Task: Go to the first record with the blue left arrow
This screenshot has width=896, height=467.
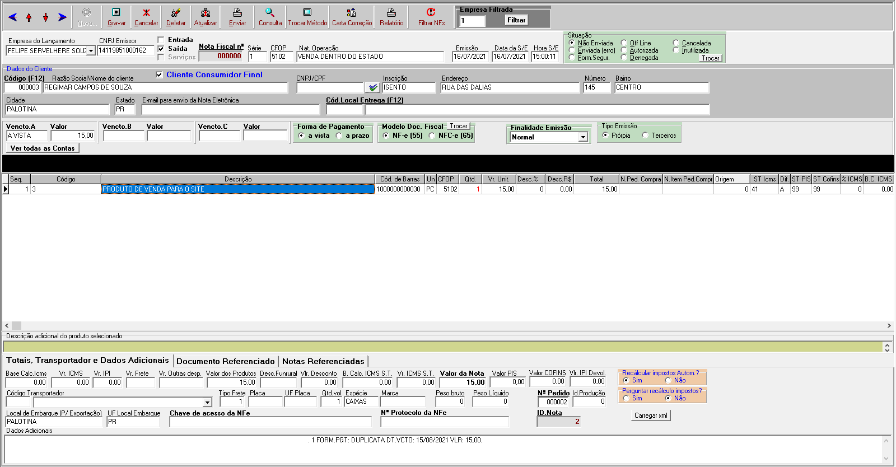Action: (x=12, y=17)
